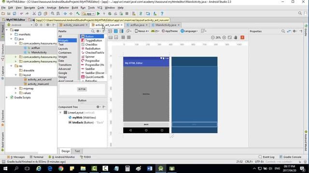309x173 pixels.
Task: Select myWeb (WebView) in Component Tree
Action: pos(82,117)
